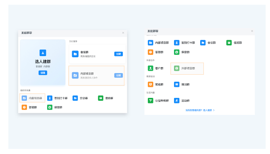The height and width of the screenshot is (154, 270).
Task: Click the 生活兴趣 section label
Action: click(x=151, y=93)
